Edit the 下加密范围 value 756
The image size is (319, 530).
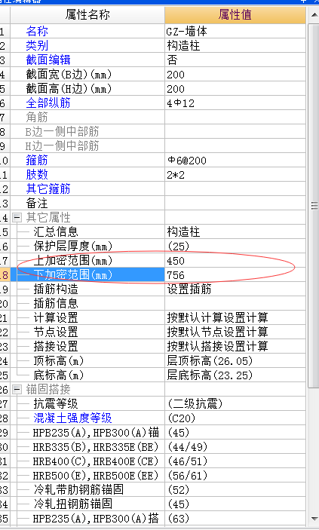(235, 275)
